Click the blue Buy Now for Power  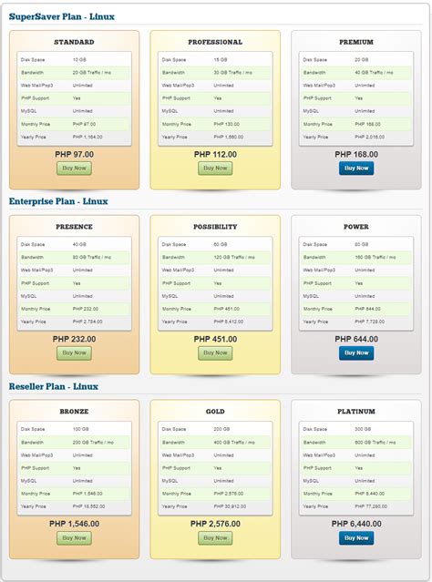click(x=356, y=353)
